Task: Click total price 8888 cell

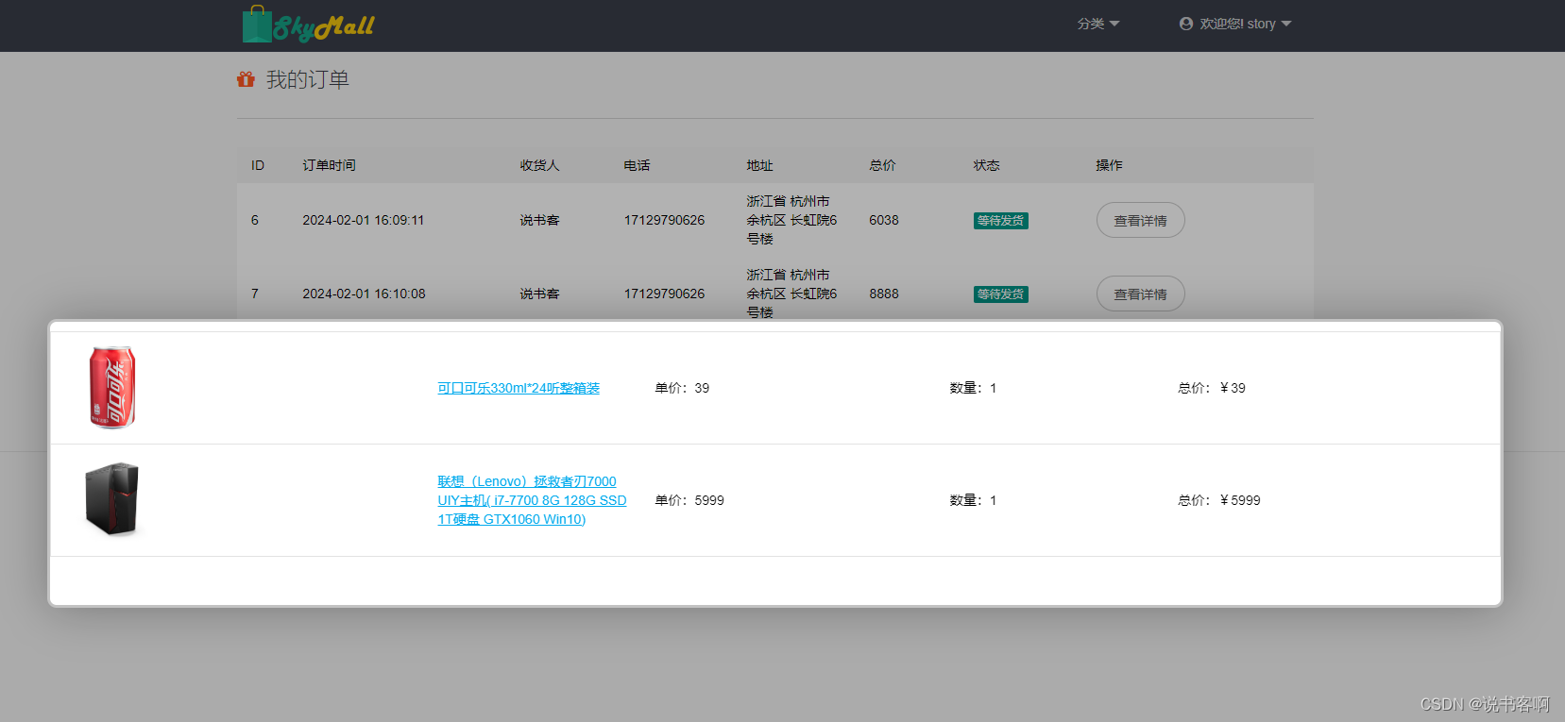Action: click(x=884, y=294)
